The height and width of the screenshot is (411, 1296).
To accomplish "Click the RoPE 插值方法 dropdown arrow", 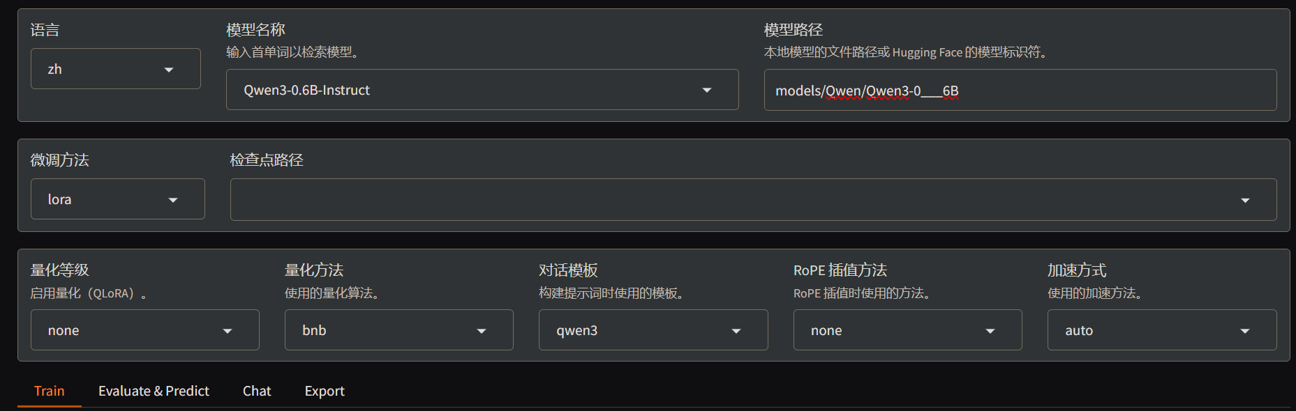I will pos(990,331).
